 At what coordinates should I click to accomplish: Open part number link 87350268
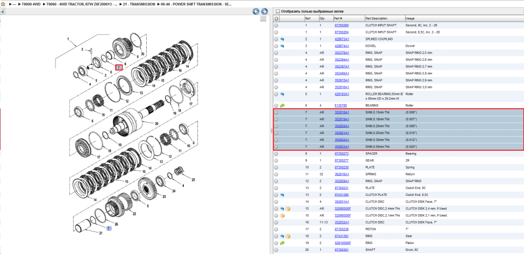342,26
